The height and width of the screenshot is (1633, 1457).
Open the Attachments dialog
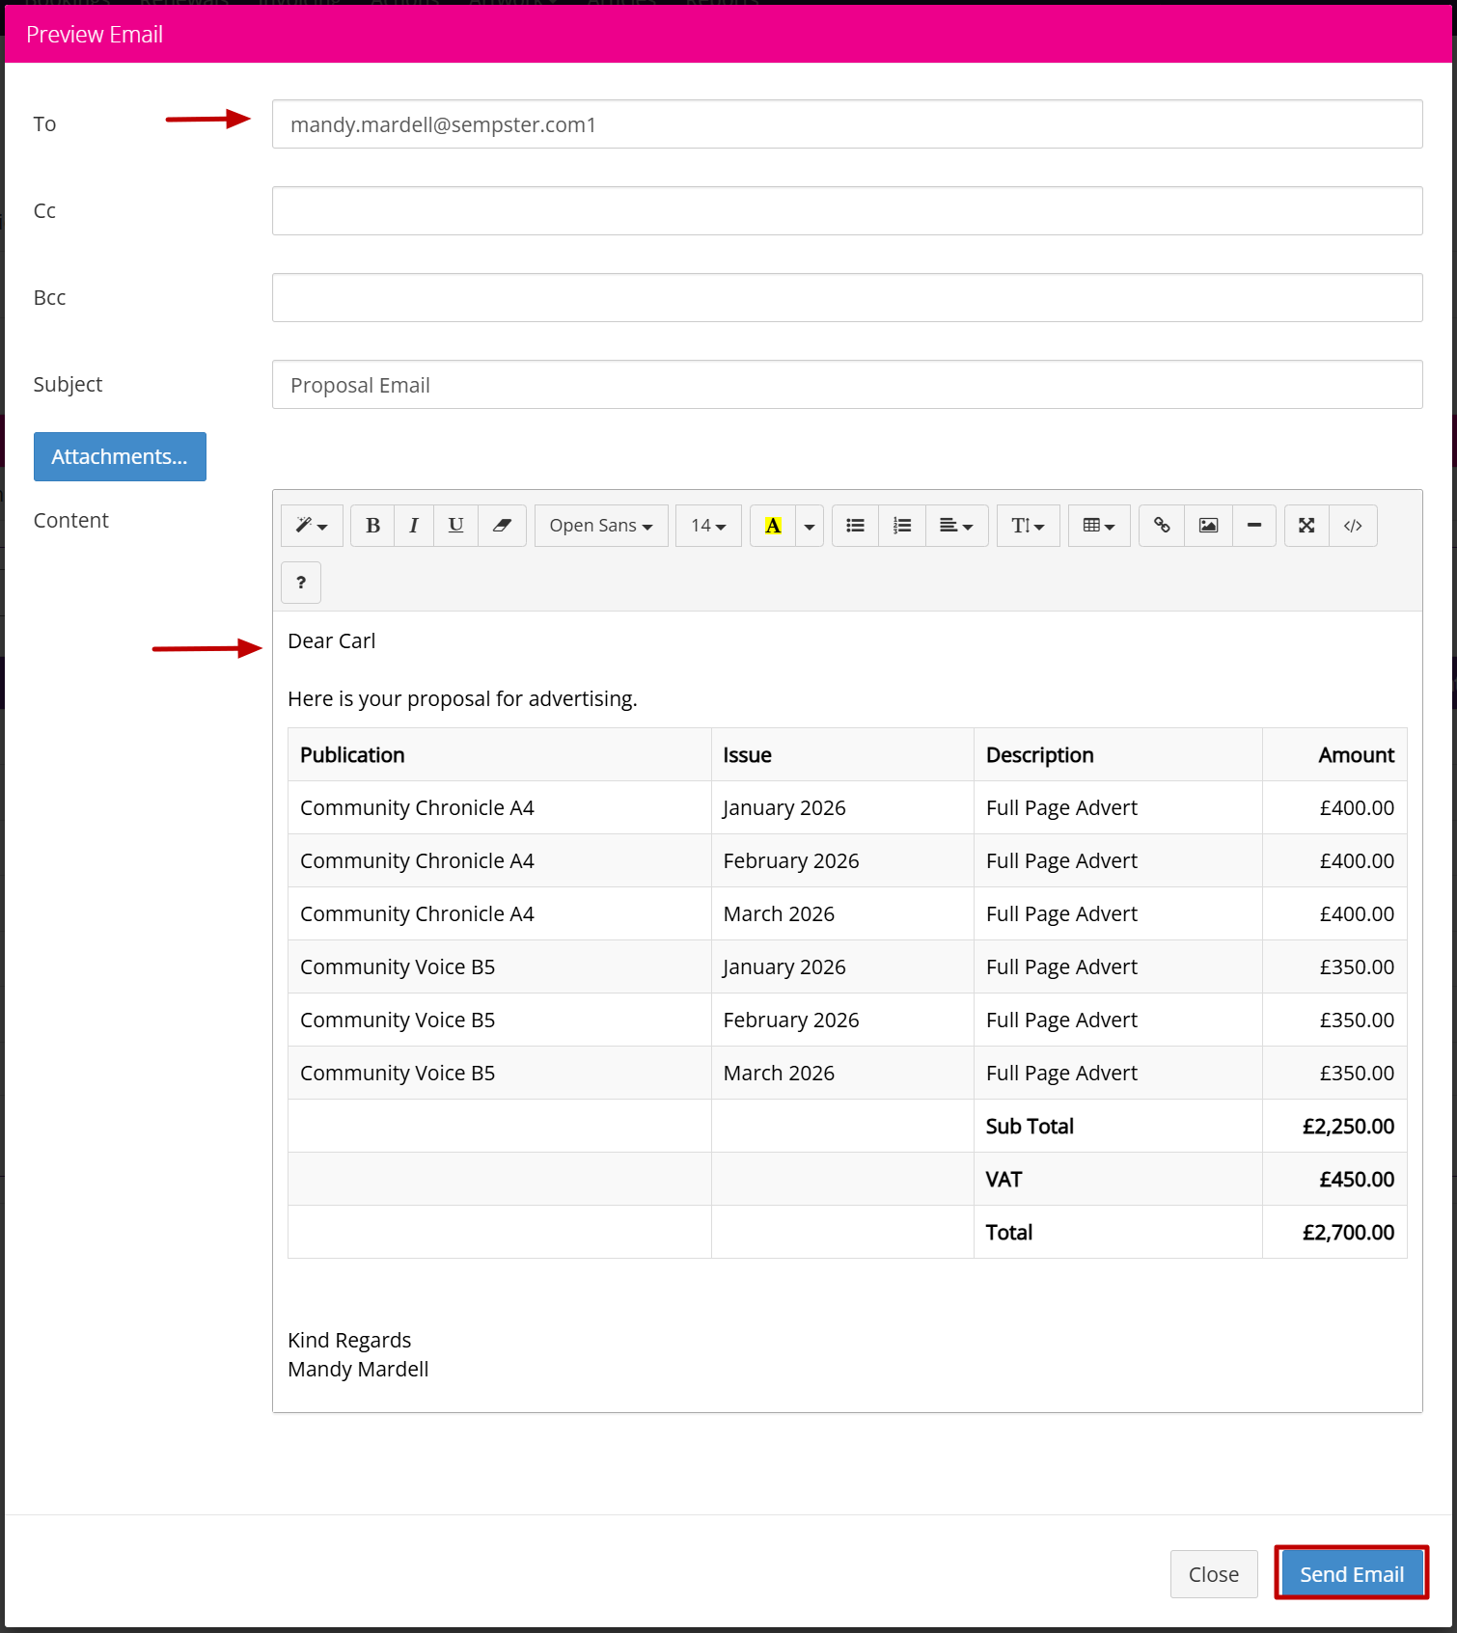(x=120, y=457)
